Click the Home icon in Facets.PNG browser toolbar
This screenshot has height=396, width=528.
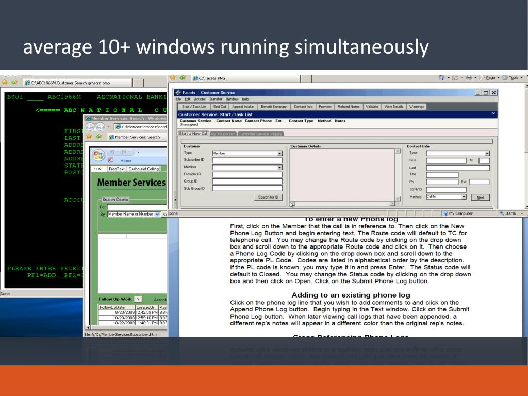441,78
